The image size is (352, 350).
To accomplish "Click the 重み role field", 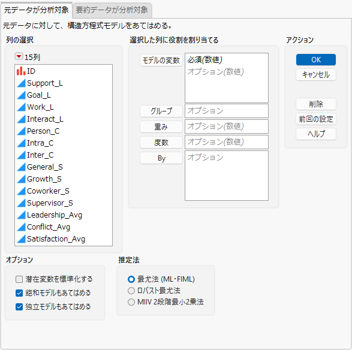I will [x=227, y=126].
